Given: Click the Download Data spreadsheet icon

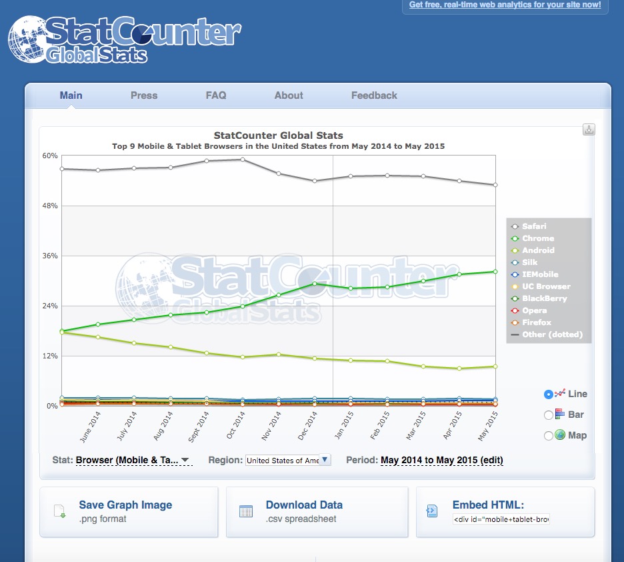Looking at the screenshot, I should [x=246, y=511].
